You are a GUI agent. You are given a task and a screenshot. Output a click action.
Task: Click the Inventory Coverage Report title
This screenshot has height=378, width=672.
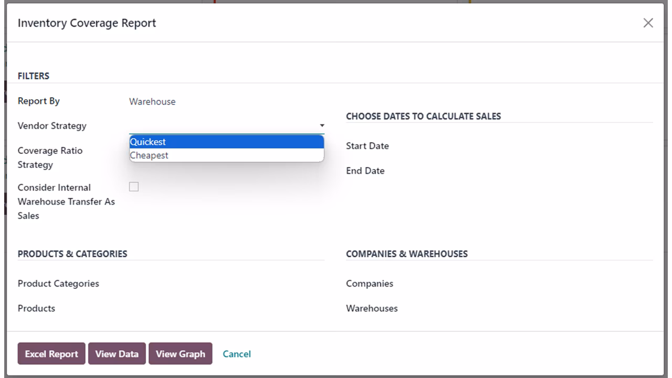point(87,23)
